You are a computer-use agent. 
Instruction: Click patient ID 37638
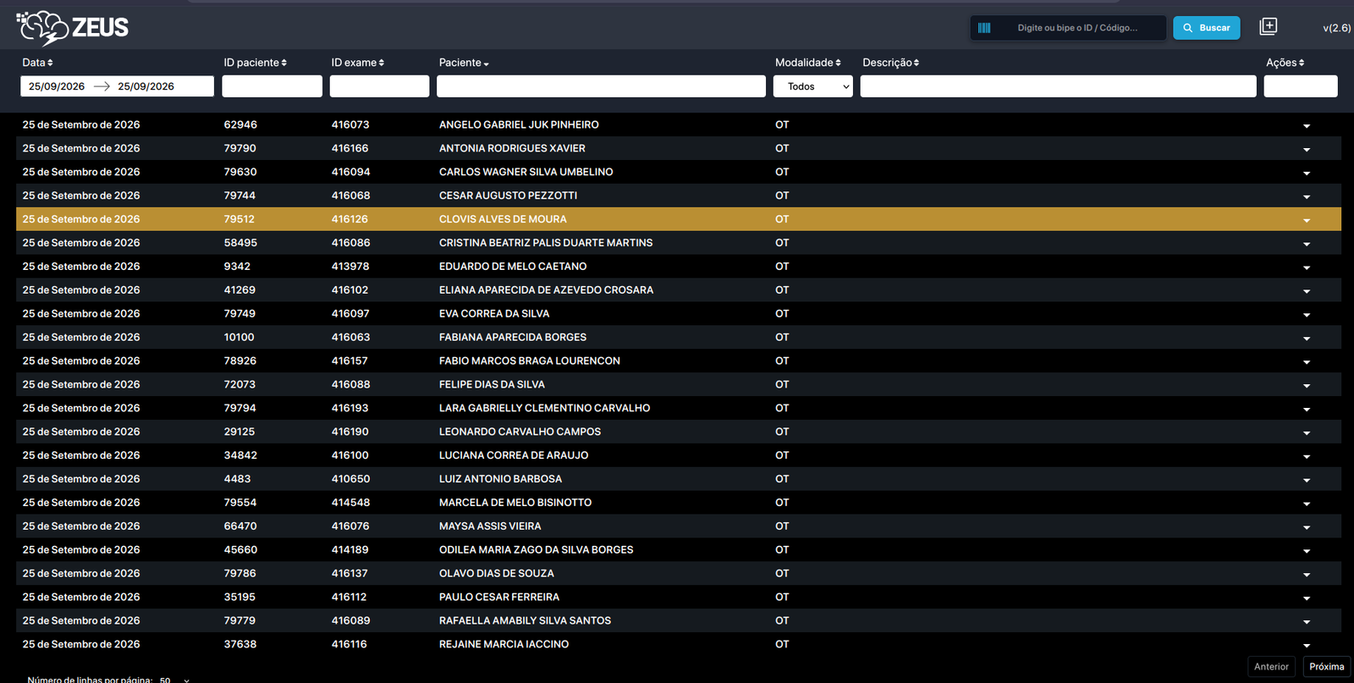(239, 645)
